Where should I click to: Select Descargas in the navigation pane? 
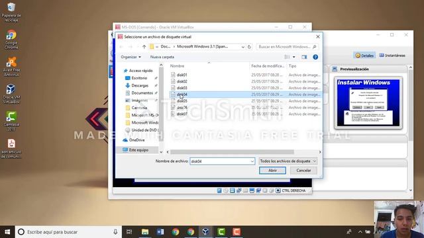click(x=140, y=85)
